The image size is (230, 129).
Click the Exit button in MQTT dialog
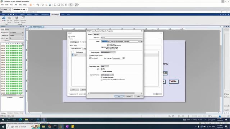click(157, 94)
